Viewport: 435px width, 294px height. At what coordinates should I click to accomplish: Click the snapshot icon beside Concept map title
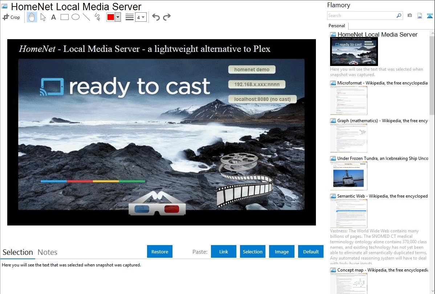pos(333,270)
